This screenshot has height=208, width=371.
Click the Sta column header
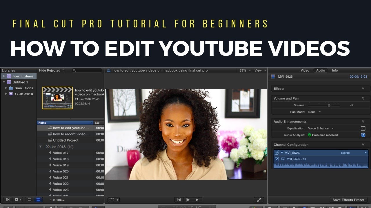click(x=99, y=123)
